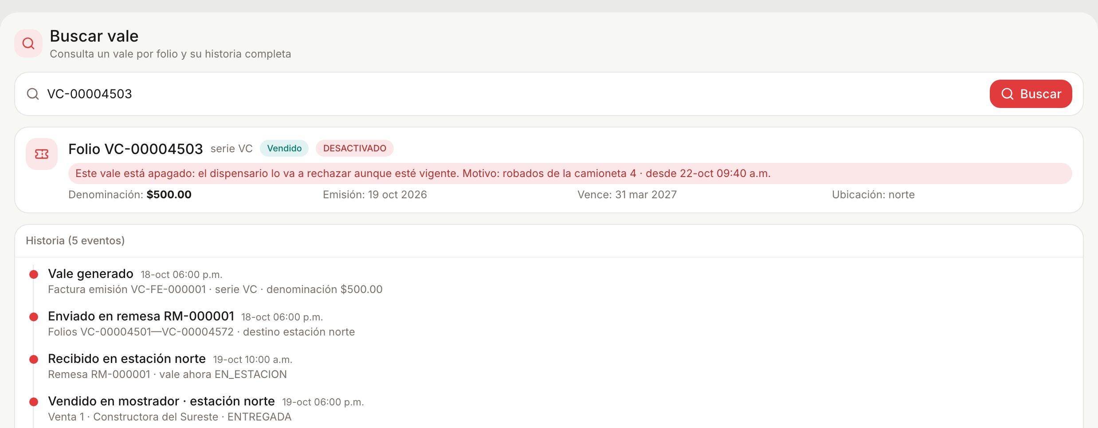
Task: Click the Buscar vale header search icon
Action: (x=28, y=43)
